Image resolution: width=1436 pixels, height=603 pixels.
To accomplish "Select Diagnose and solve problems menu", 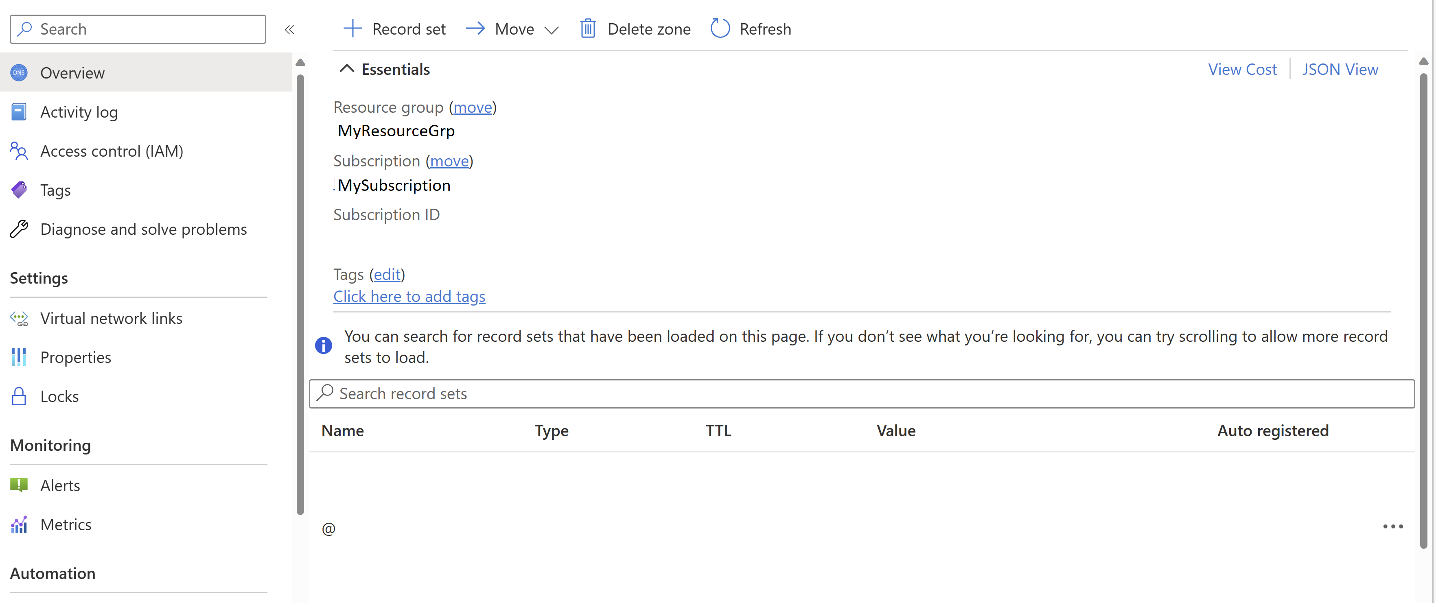I will (x=143, y=229).
